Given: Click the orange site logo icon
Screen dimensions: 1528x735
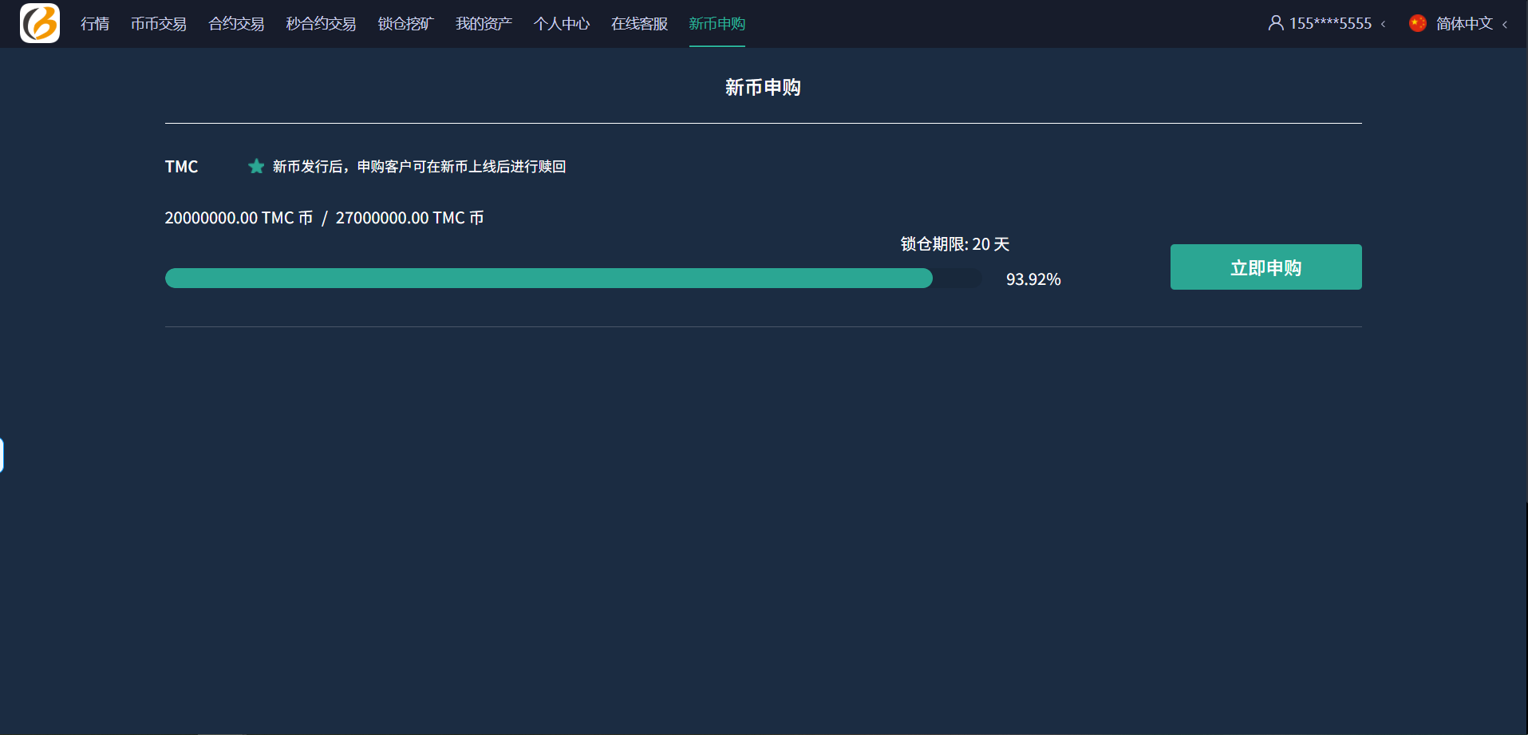Looking at the screenshot, I should (40, 23).
